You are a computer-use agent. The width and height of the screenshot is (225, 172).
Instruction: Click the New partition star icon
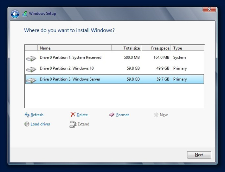(x=156, y=115)
